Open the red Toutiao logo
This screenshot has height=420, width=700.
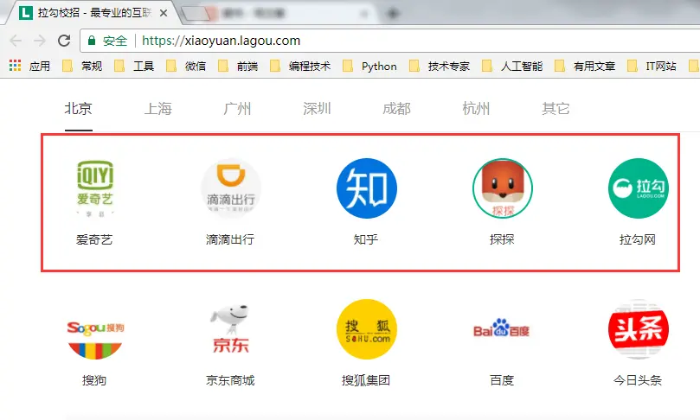tap(639, 329)
